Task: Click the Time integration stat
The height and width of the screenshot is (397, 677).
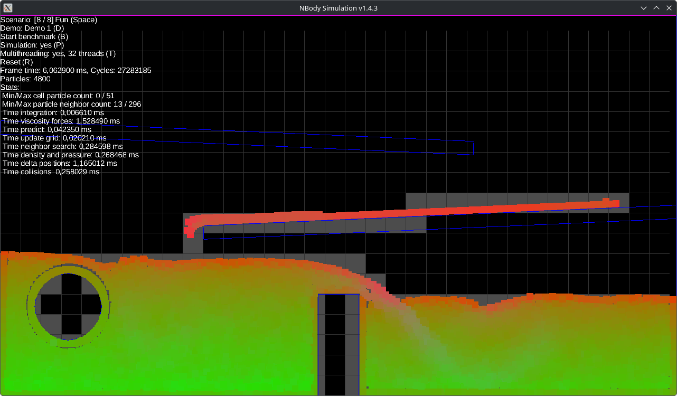Action: (x=53, y=113)
